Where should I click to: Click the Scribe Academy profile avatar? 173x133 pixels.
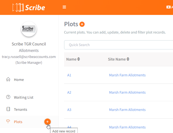point(29,29)
